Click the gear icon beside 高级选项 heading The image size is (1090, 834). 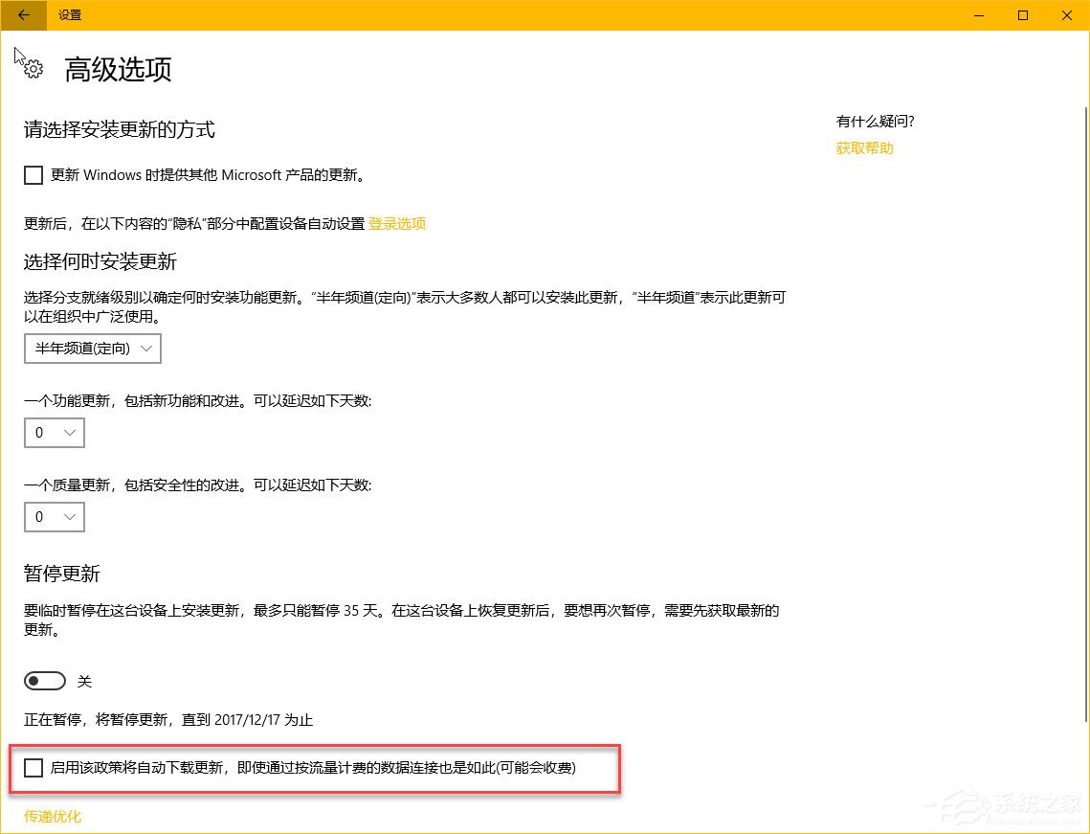tap(32, 68)
